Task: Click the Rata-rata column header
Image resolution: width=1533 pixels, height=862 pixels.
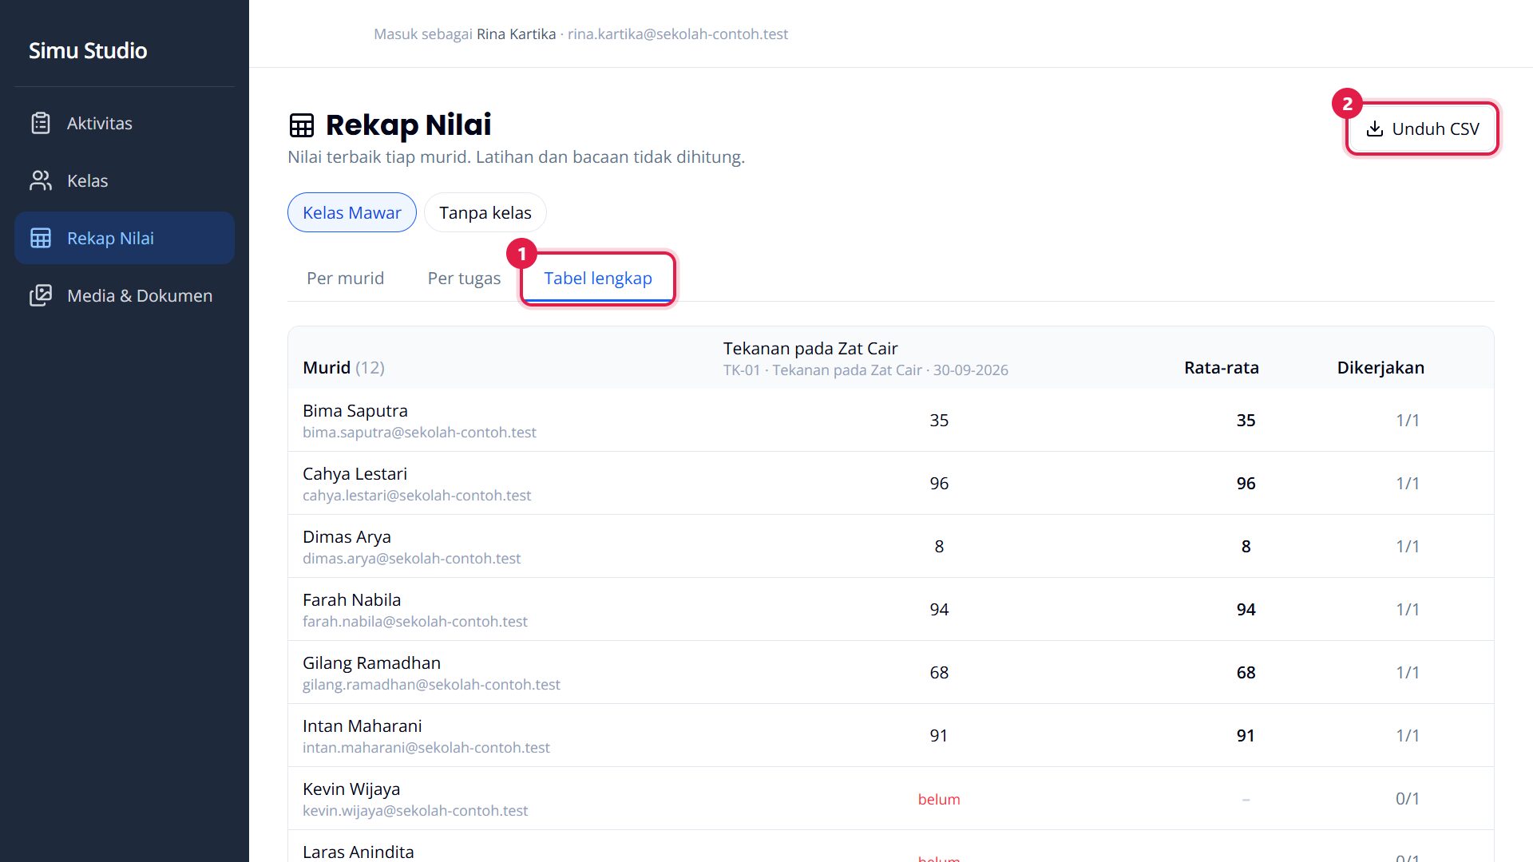Action: (x=1222, y=367)
